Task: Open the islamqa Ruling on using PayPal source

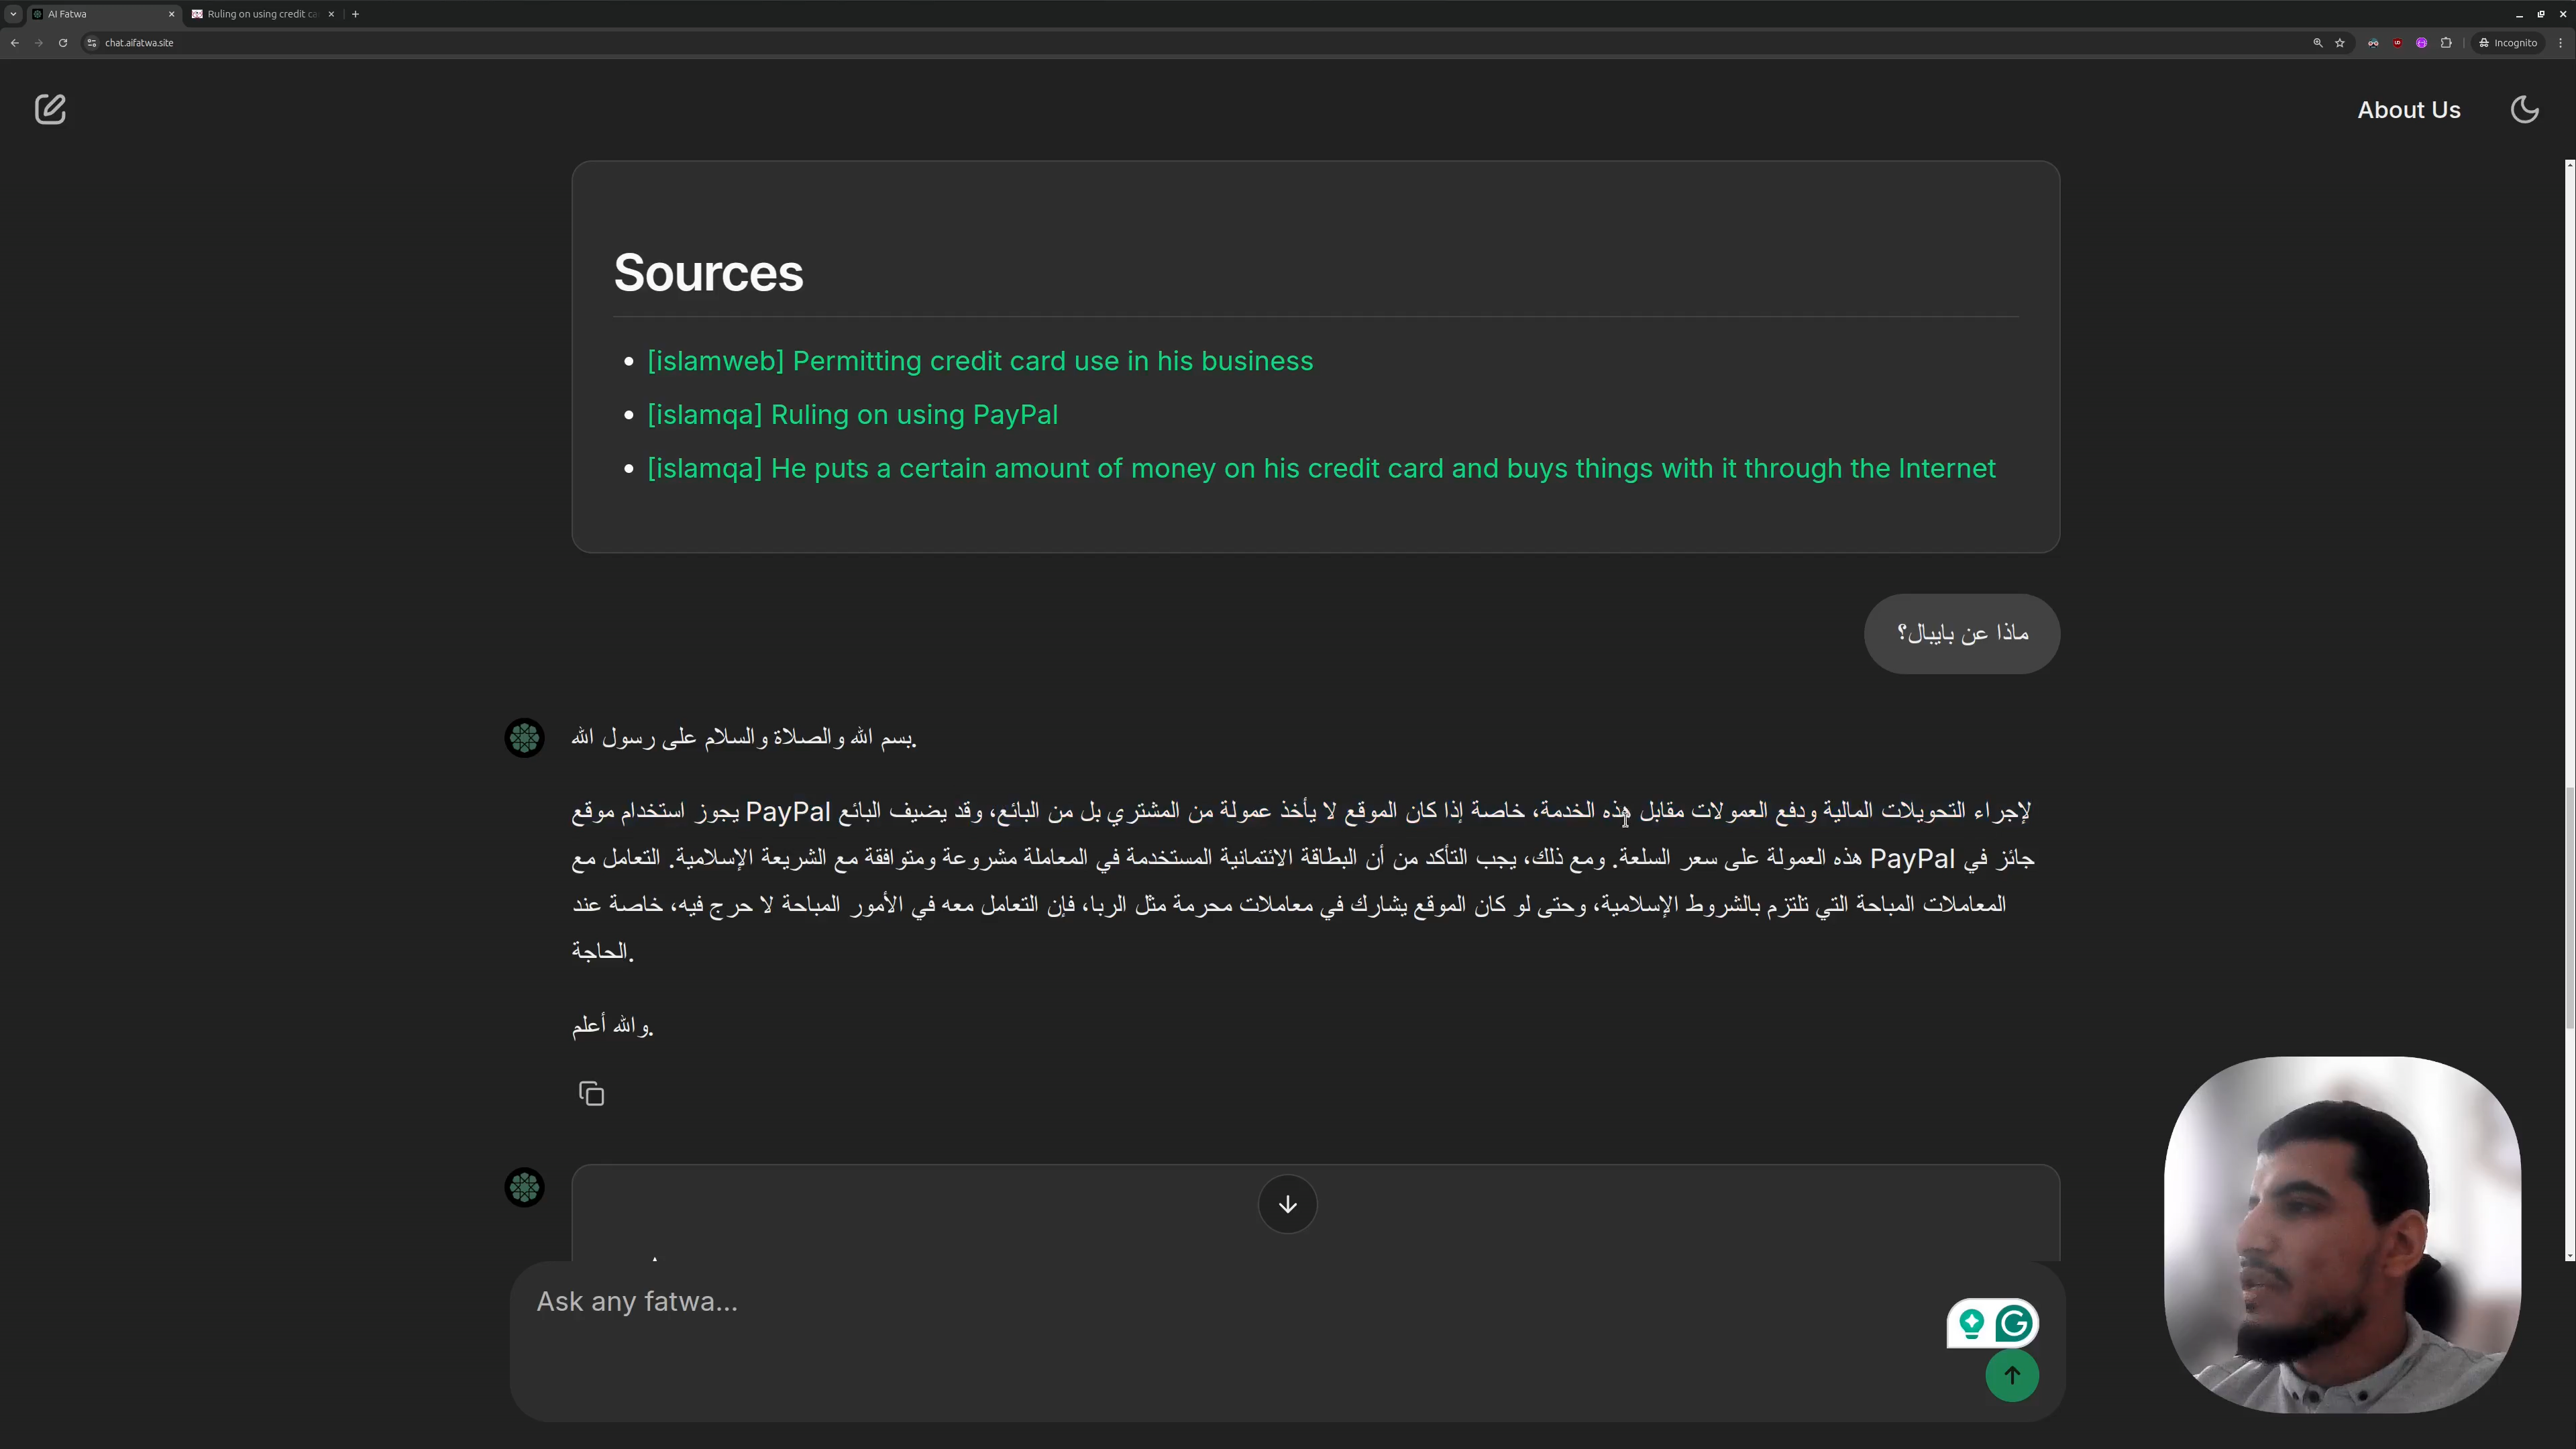Action: click(x=852, y=415)
